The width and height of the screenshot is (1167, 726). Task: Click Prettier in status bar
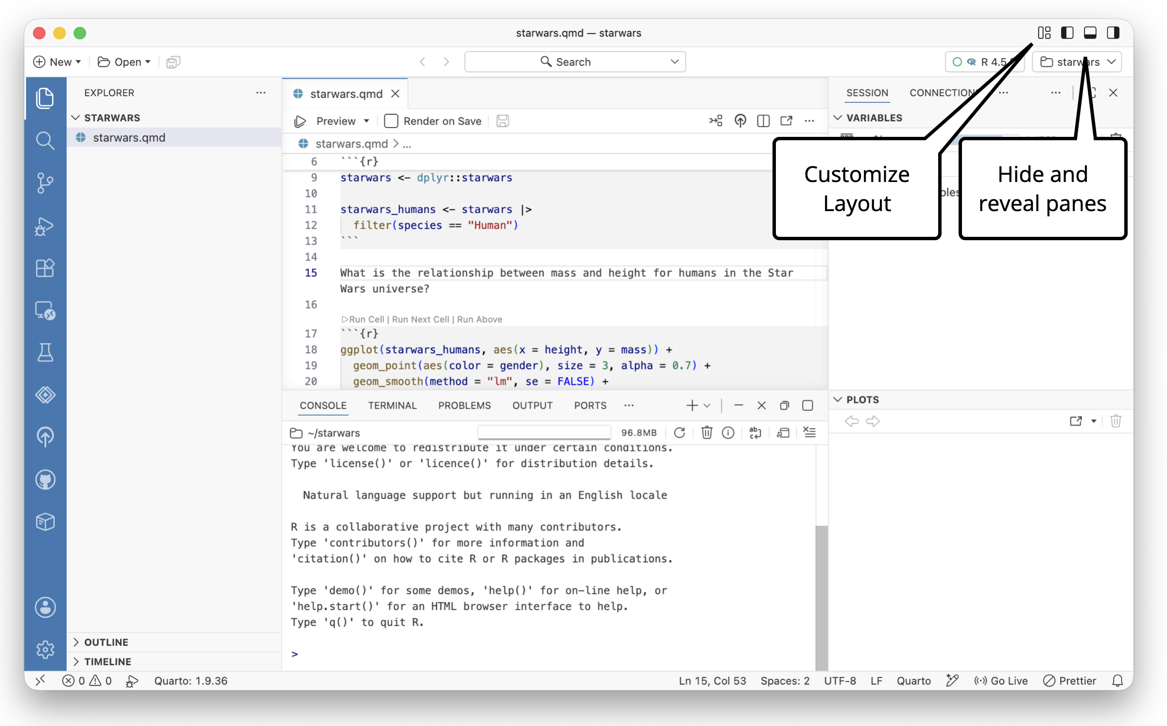(1070, 681)
